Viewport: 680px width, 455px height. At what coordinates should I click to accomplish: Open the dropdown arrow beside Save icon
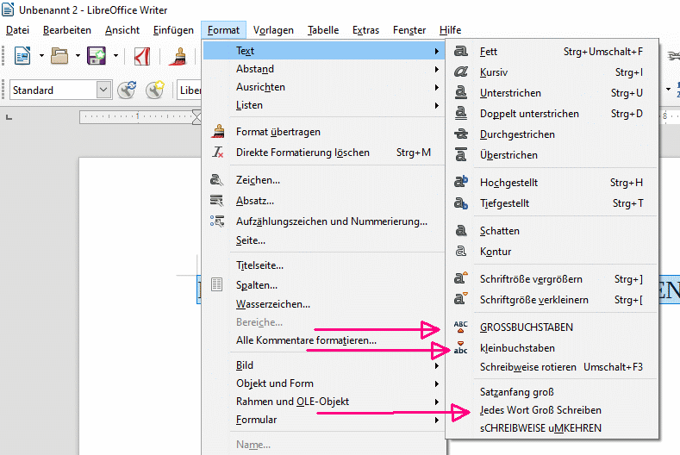pyautogui.click(x=115, y=55)
